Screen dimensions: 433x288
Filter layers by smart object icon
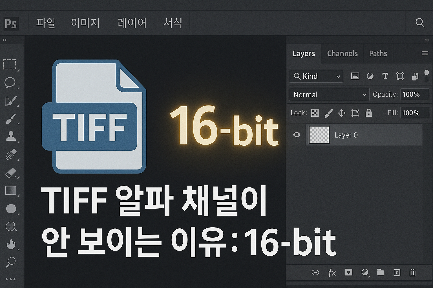(415, 76)
